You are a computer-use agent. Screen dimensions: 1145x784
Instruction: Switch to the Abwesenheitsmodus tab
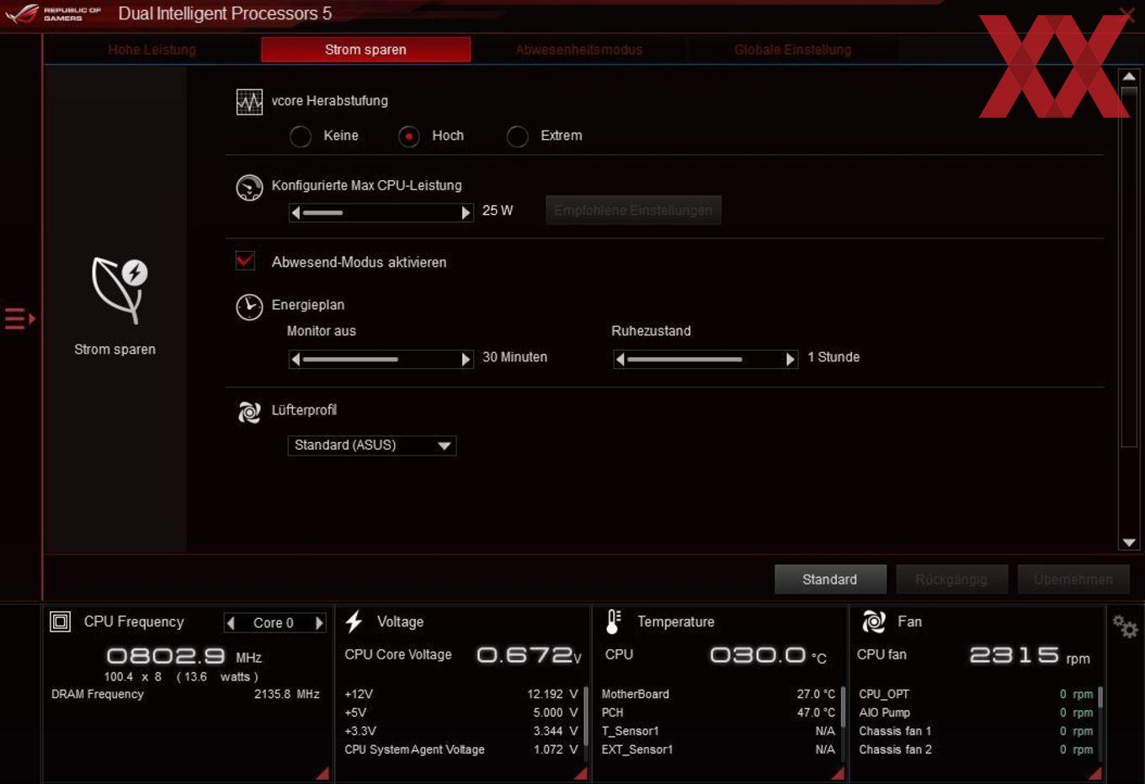579,50
